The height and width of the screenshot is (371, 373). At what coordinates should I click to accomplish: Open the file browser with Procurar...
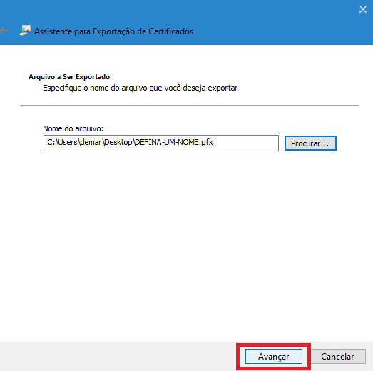click(x=310, y=143)
